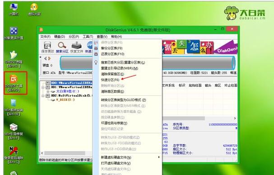Open 登录密码清除 desktop icon

pos(14,155)
